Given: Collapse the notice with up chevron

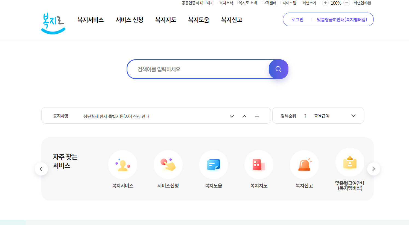Looking at the screenshot, I should click(x=244, y=116).
